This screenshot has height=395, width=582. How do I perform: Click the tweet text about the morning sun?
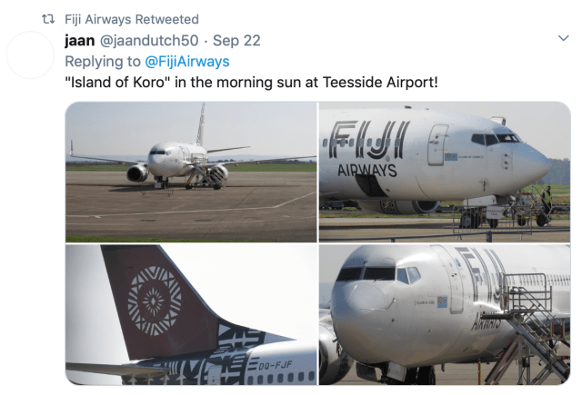252,83
